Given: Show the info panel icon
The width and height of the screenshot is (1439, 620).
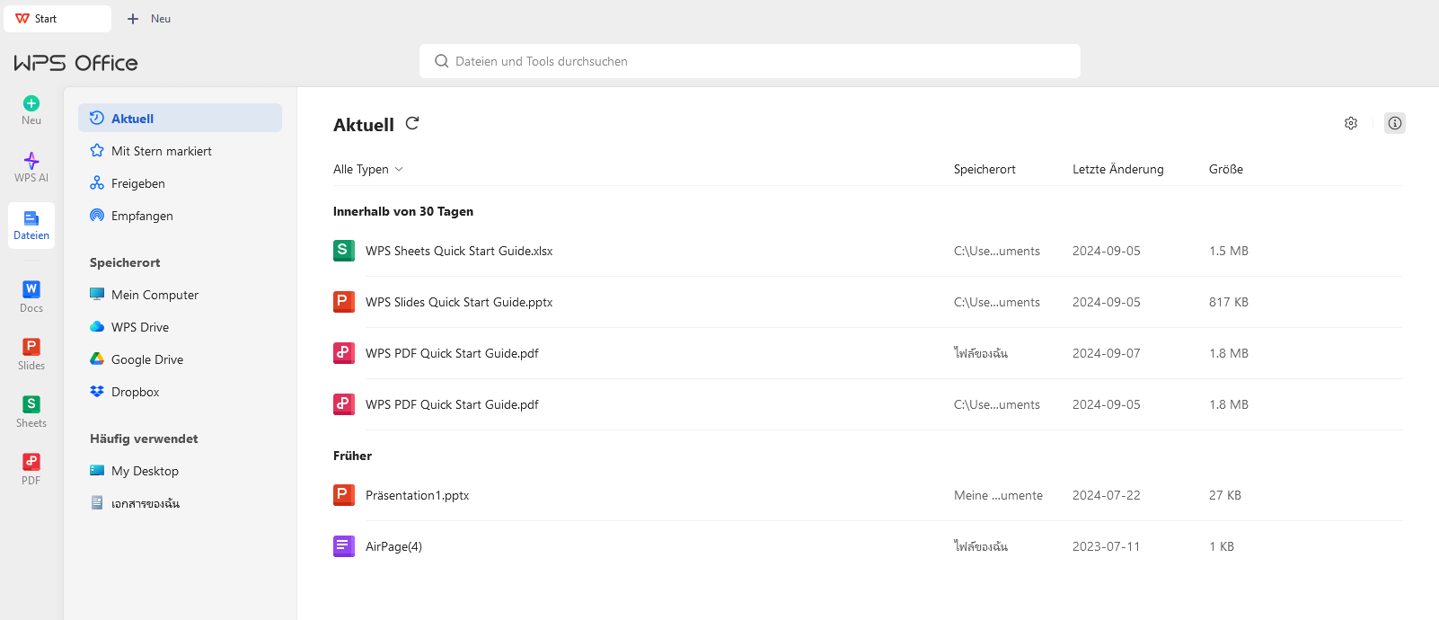Looking at the screenshot, I should (1394, 123).
